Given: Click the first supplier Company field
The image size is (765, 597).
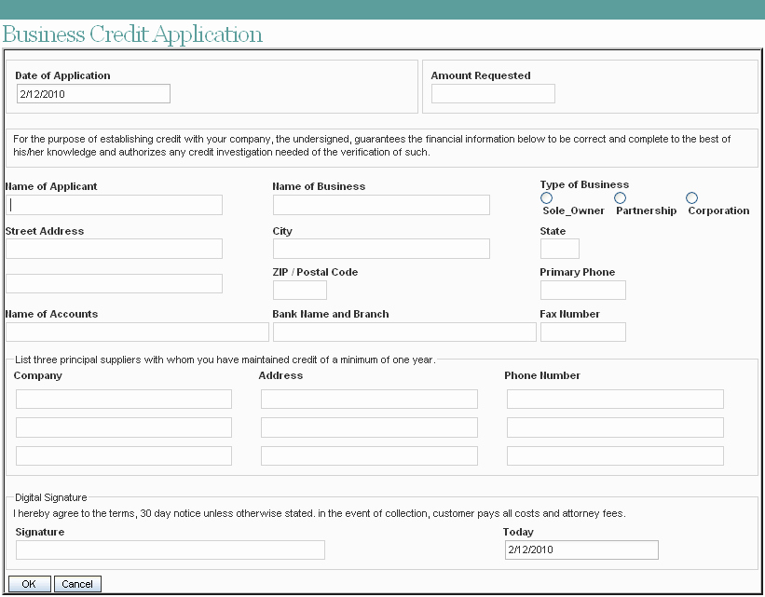Looking at the screenshot, I should tap(123, 399).
